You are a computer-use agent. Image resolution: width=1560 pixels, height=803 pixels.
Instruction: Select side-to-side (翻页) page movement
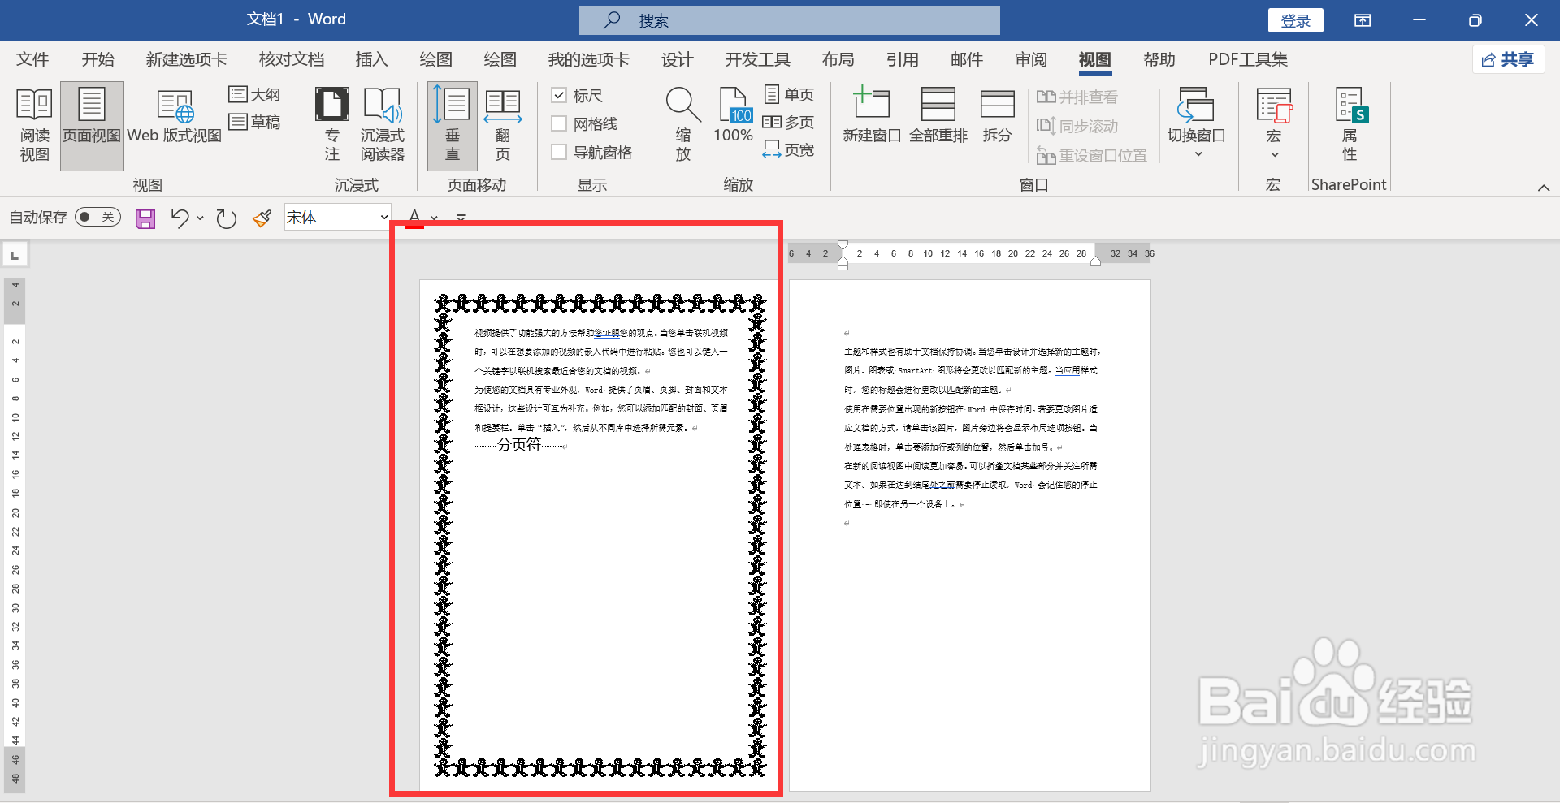click(x=503, y=124)
